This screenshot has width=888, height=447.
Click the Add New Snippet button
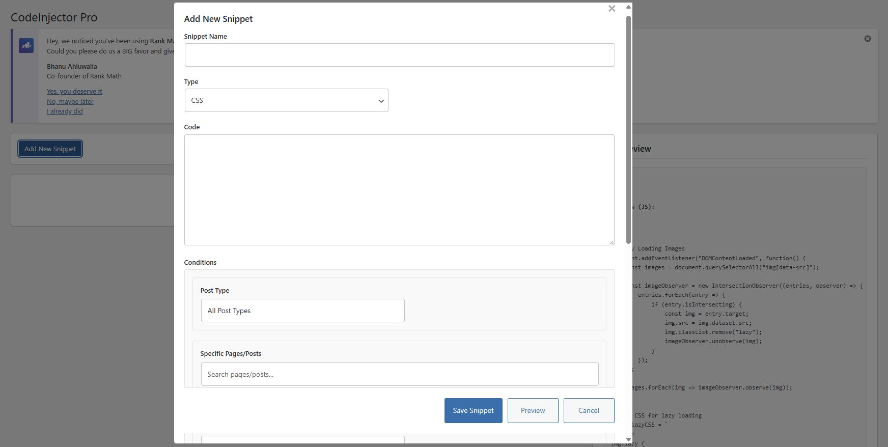pos(50,149)
